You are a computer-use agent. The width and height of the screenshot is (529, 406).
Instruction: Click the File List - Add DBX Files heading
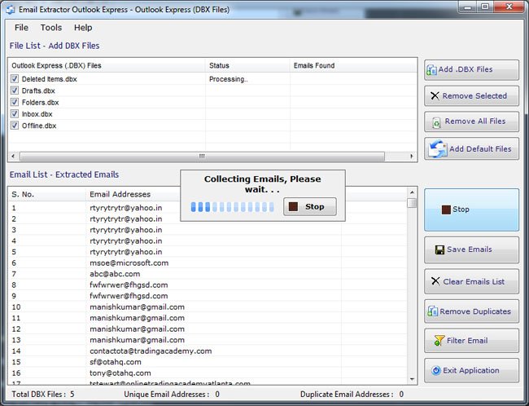tap(55, 46)
